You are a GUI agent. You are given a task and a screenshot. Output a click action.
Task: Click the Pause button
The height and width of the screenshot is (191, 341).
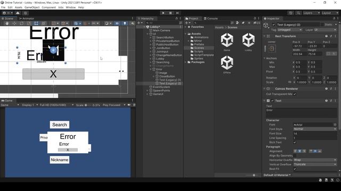click(x=170, y=13)
